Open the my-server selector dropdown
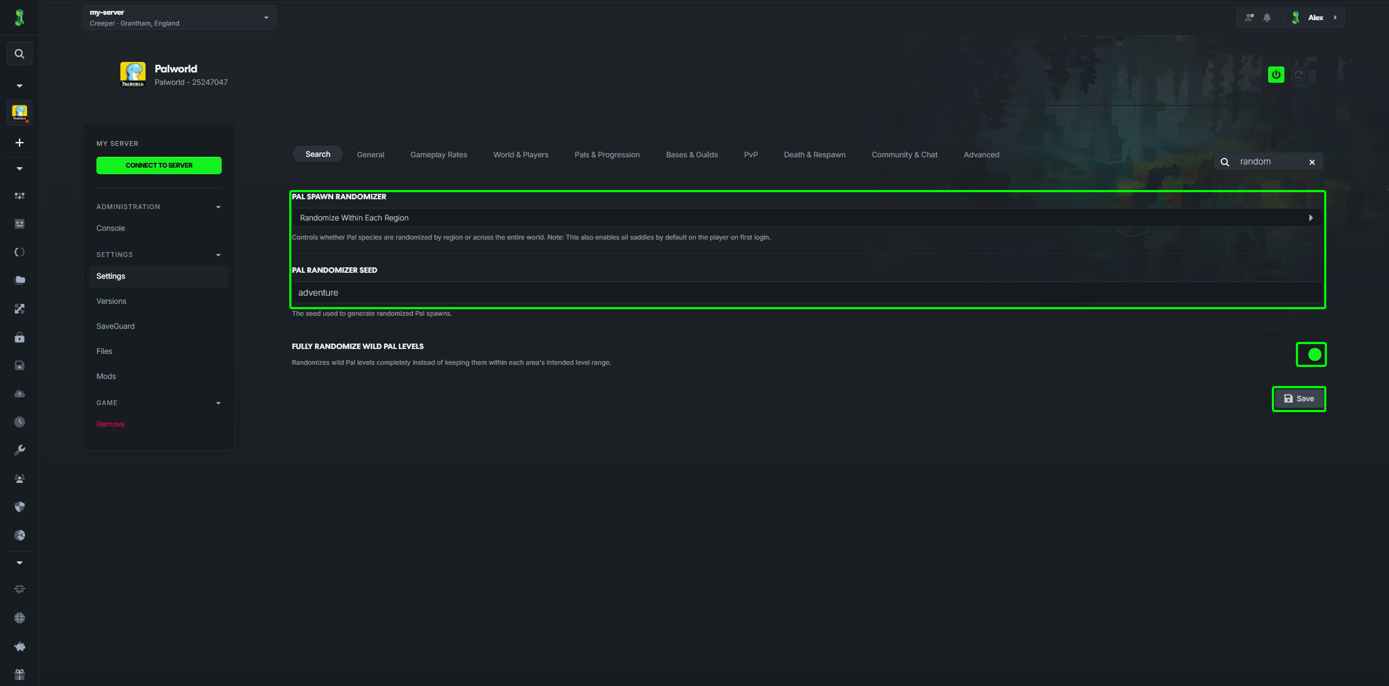The height and width of the screenshot is (686, 1389). click(180, 17)
